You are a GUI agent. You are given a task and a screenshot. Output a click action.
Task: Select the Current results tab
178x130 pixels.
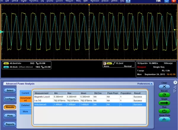(x=25, y=93)
